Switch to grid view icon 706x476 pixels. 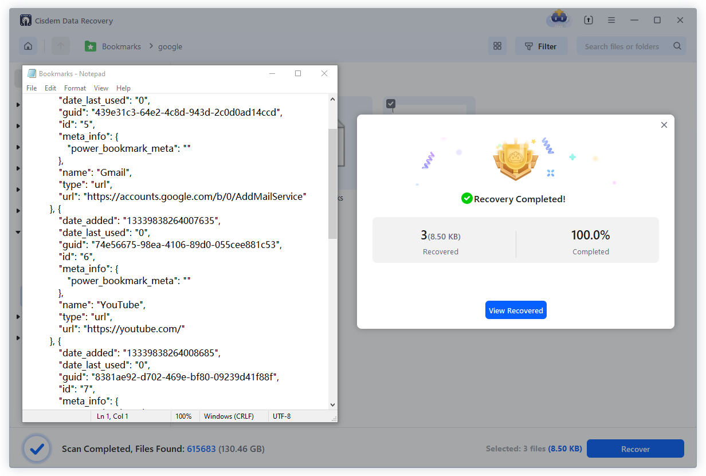pyautogui.click(x=497, y=46)
